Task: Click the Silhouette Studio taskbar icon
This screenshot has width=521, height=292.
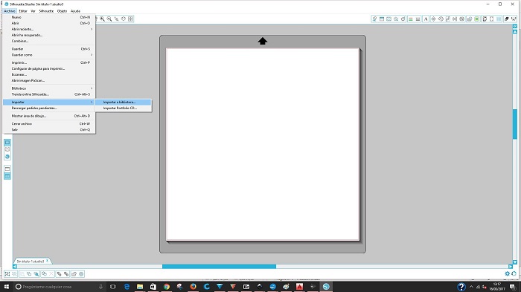Action: pyautogui.click(x=326, y=287)
